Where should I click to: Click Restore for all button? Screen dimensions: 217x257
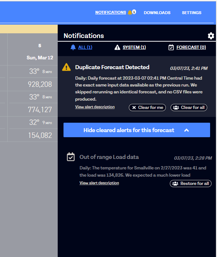(191, 184)
